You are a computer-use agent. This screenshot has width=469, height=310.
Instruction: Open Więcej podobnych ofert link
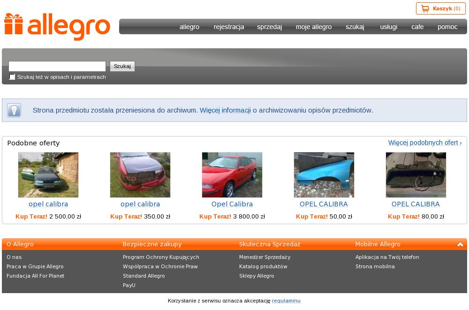[x=425, y=143]
